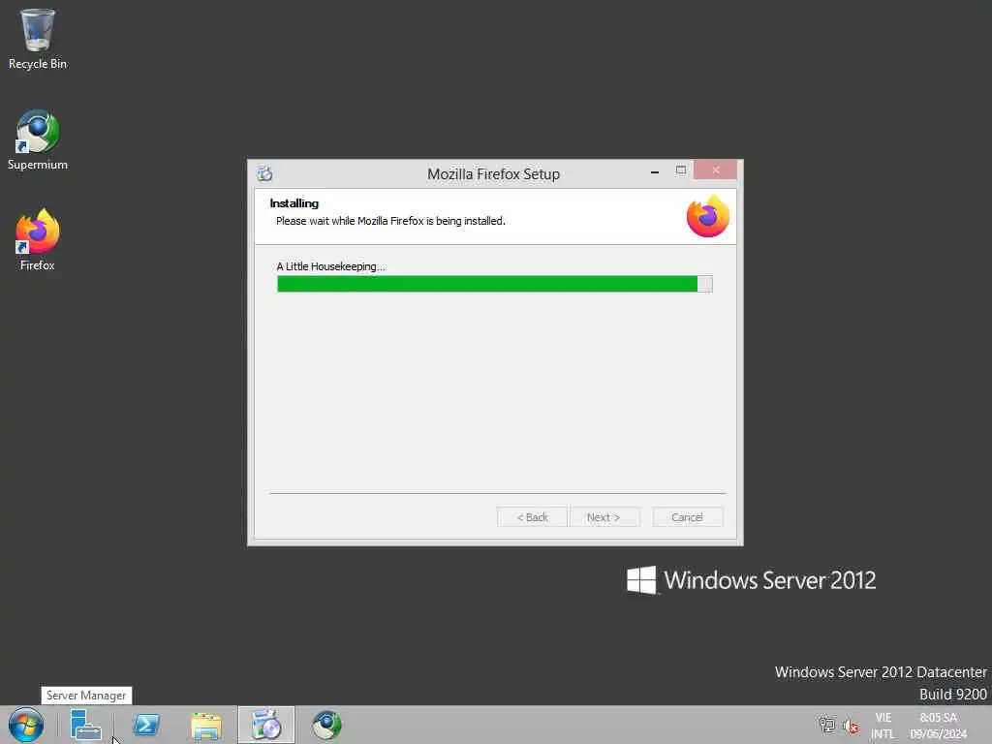Click the green installation progress bar
Screen dimensions: 992x744
495,284
